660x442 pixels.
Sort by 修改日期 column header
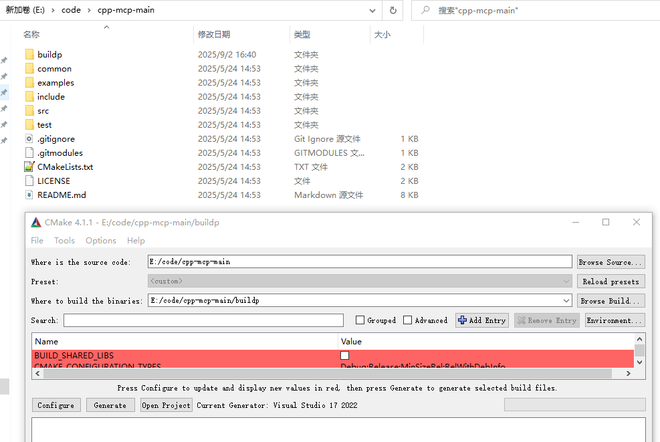click(241, 35)
